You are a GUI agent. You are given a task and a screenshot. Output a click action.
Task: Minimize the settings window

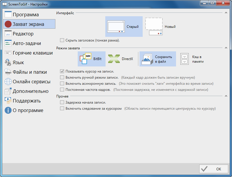click(205, 3)
